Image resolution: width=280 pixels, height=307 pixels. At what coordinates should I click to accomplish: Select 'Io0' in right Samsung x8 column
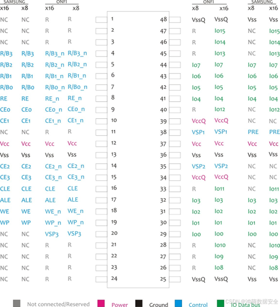(x=253, y=234)
